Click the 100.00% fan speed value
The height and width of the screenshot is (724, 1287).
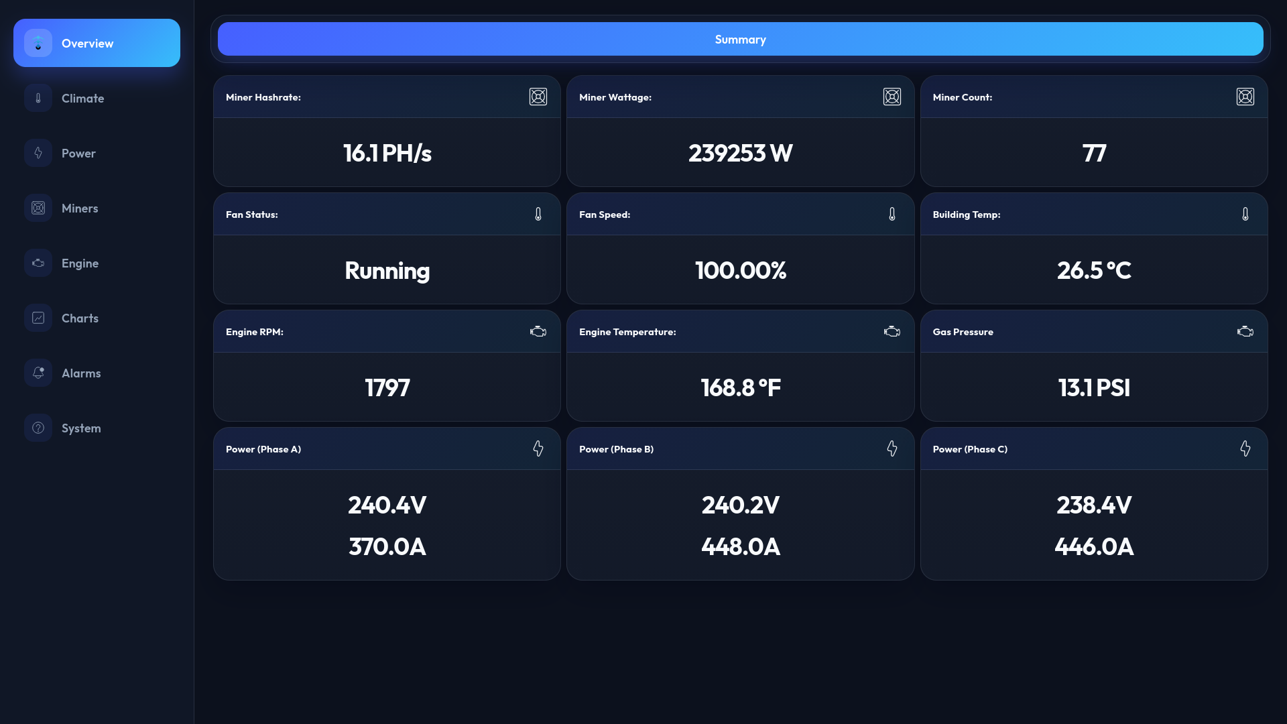click(740, 270)
